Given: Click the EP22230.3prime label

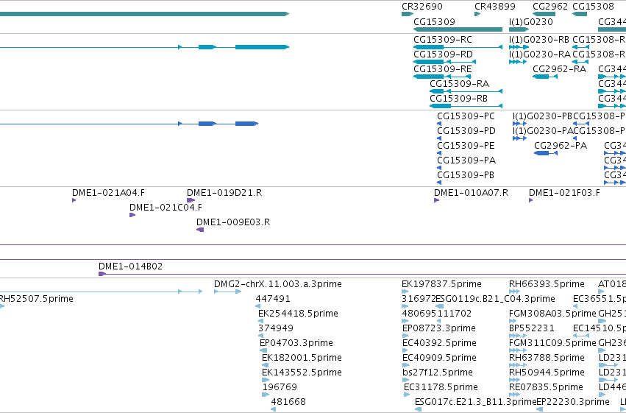Looking at the screenshot, I should coord(573,402).
